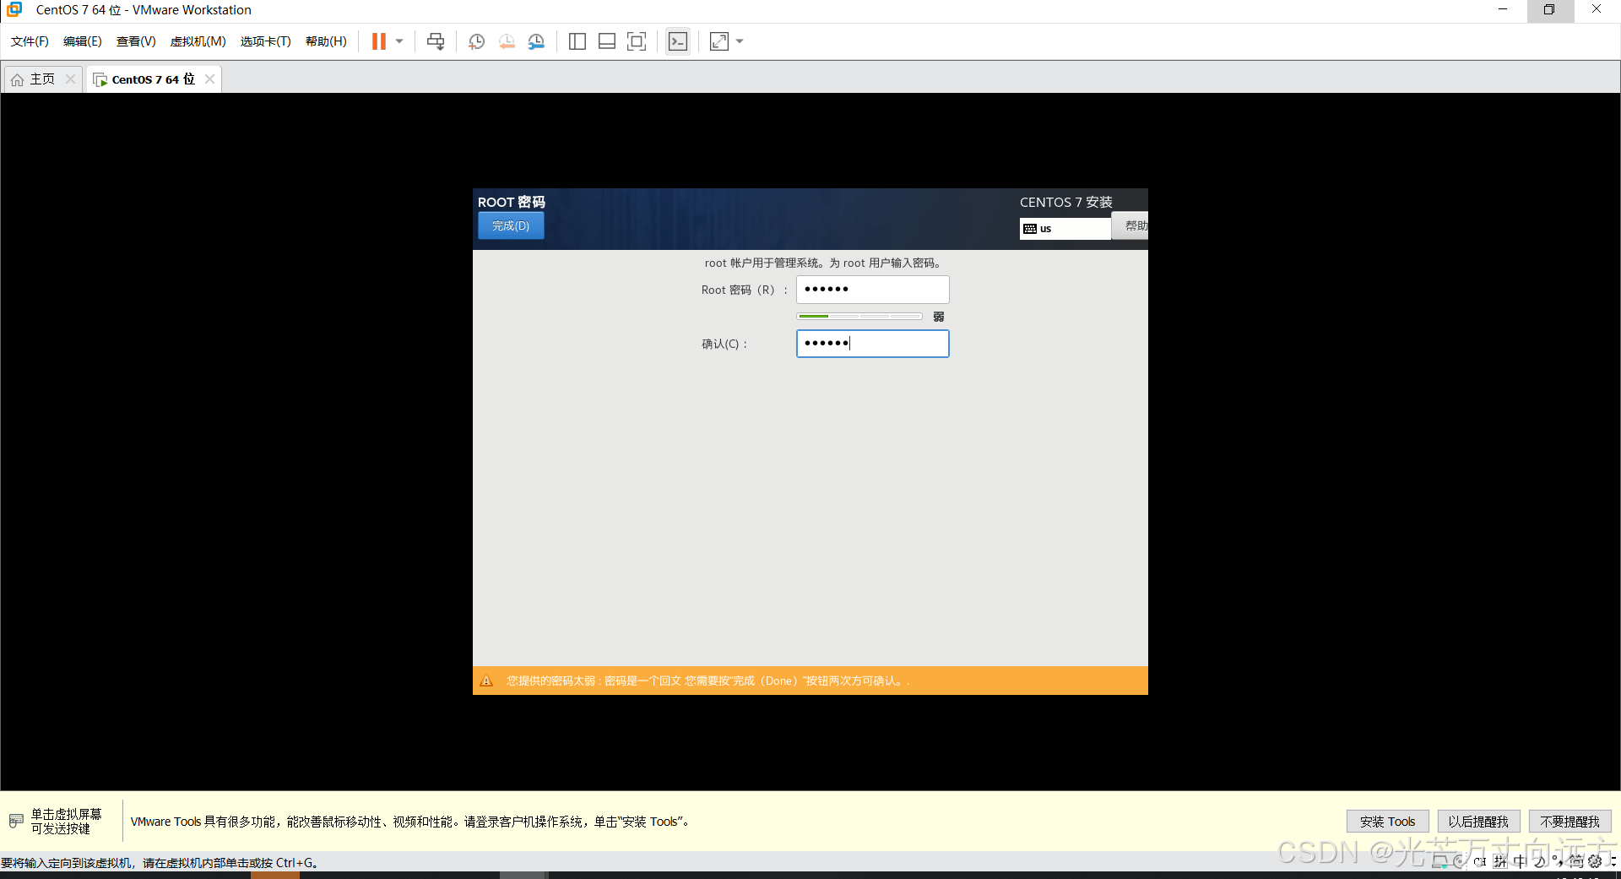1621x879 pixels.
Task: Click the password strength bar
Action: [x=859, y=317]
